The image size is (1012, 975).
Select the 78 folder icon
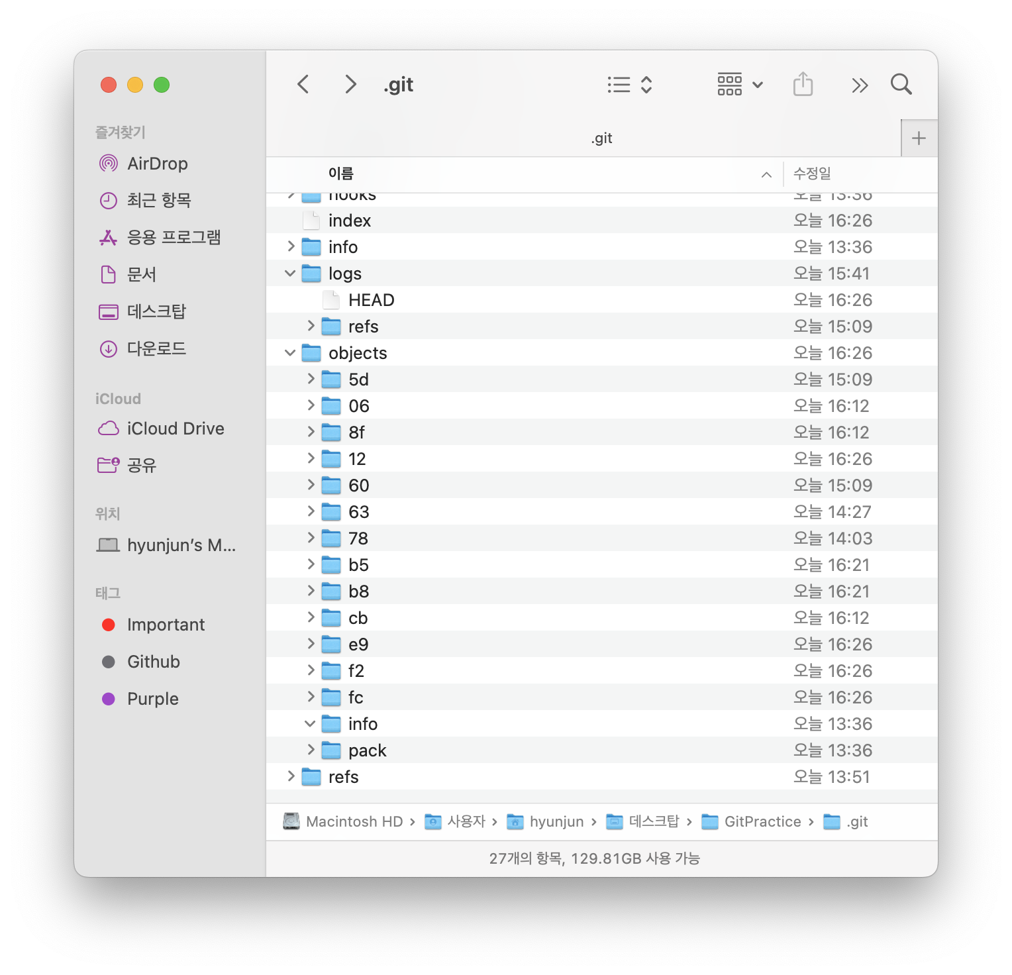(x=331, y=539)
